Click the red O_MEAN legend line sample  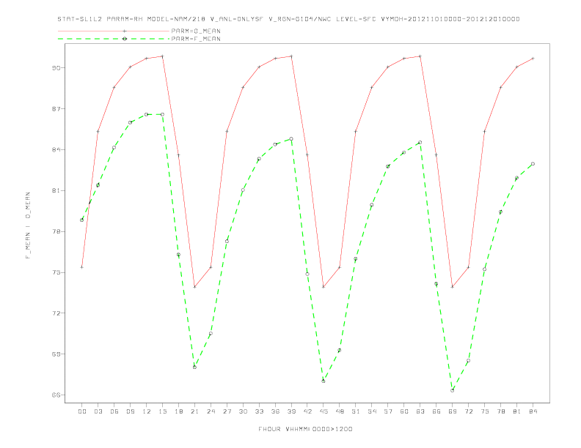coord(114,31)
